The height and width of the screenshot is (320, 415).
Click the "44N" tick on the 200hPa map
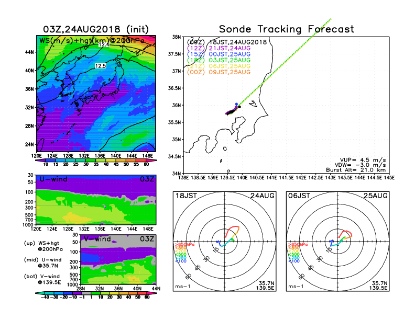tap(30, 52)
